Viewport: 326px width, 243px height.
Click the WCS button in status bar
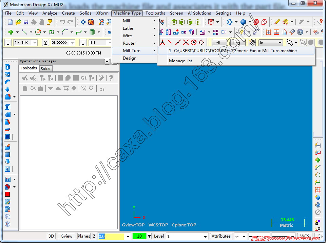pyautogui.click(x=305, y=236)
